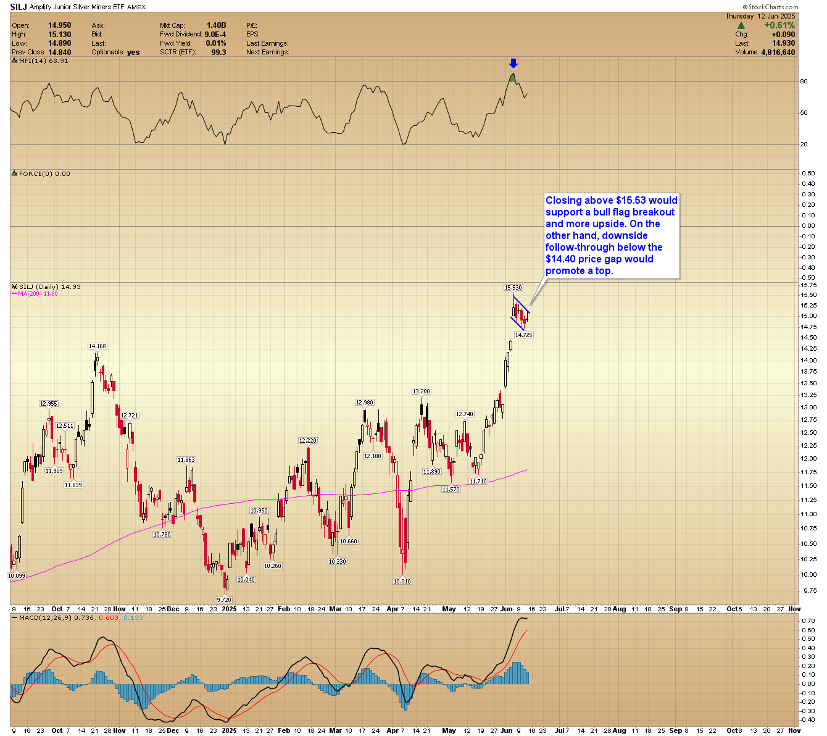Viewport: 827px width, 736px height.
Task: Click the 12.980 price label
Action: (365, 403)
